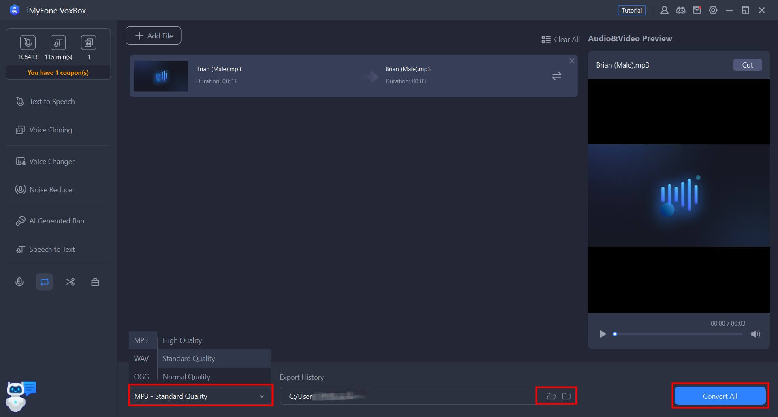
Task: Click the iMyFone VoxBox logo icon
Action: coord(15,10)
